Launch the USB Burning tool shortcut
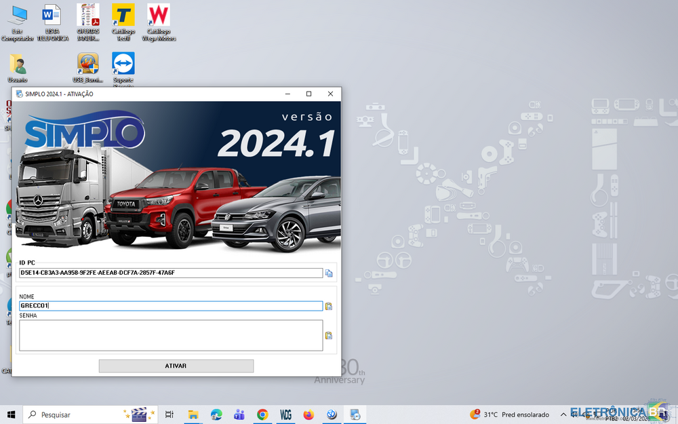The image size is (678, 424). coord(88,65)
